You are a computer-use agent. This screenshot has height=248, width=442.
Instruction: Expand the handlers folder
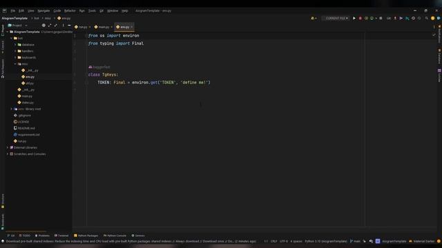pos(15,51)
